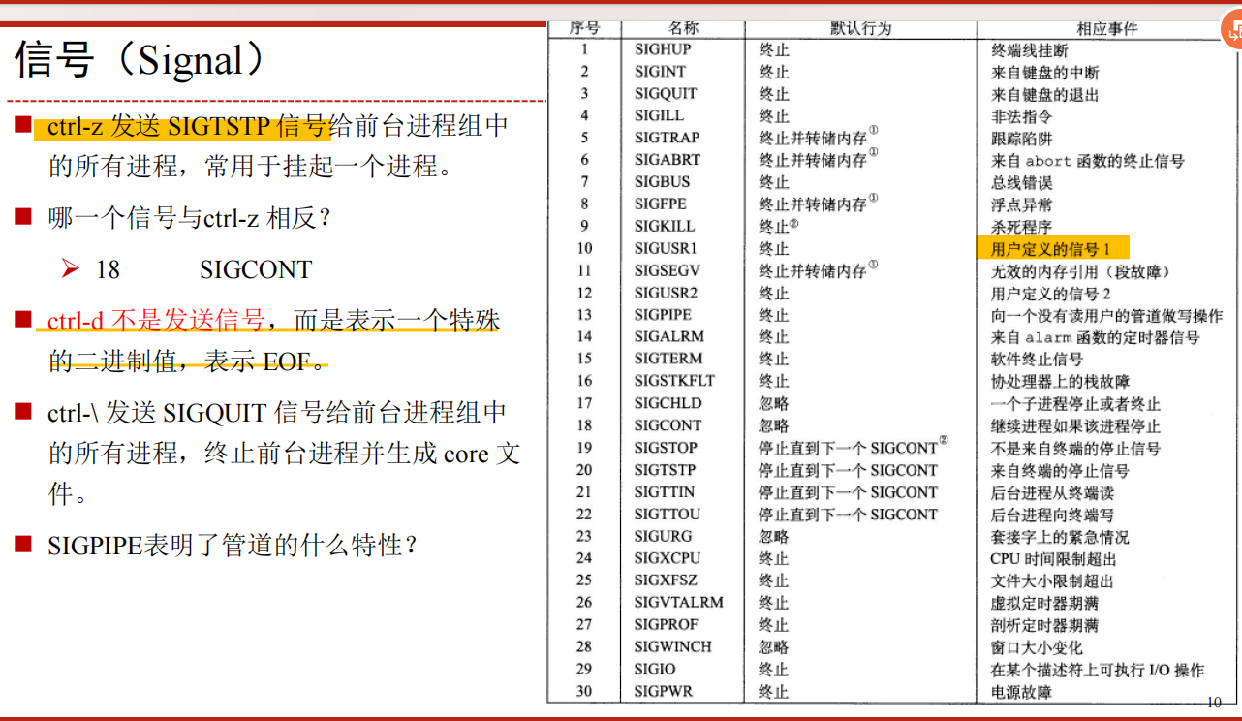Click the event text 来自键盘的退出
The image size is (1242, 721).
pos(1044,95)
